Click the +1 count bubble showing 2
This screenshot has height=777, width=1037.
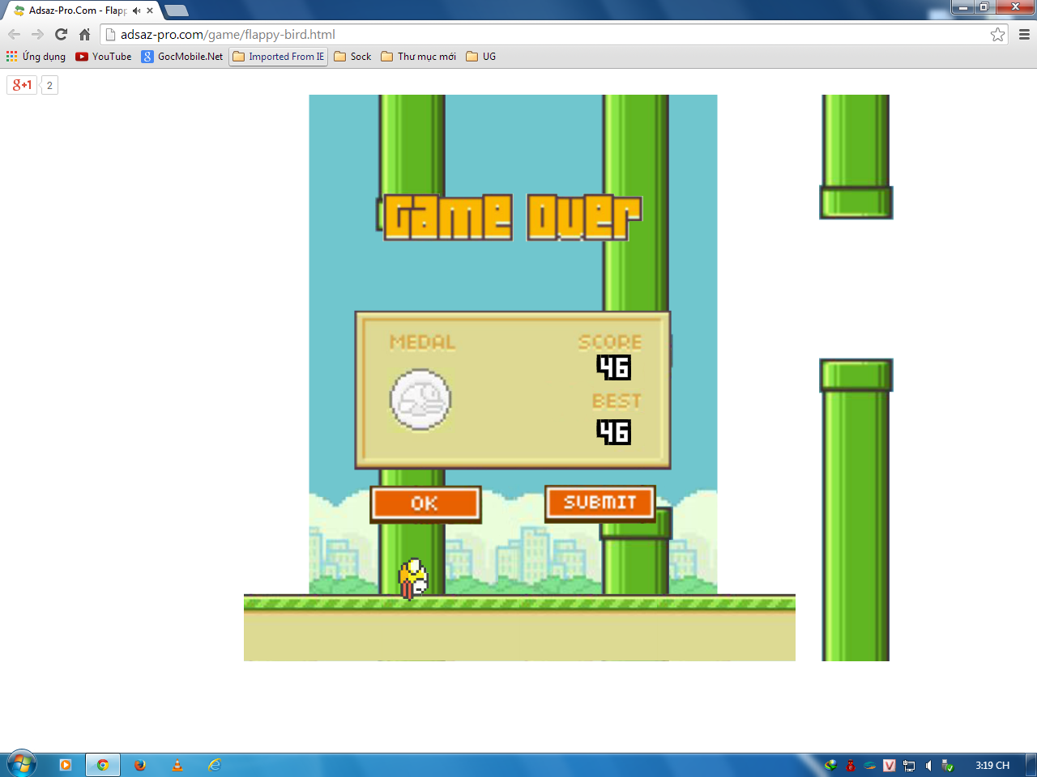pyautogui.click(x=49, y=85)
